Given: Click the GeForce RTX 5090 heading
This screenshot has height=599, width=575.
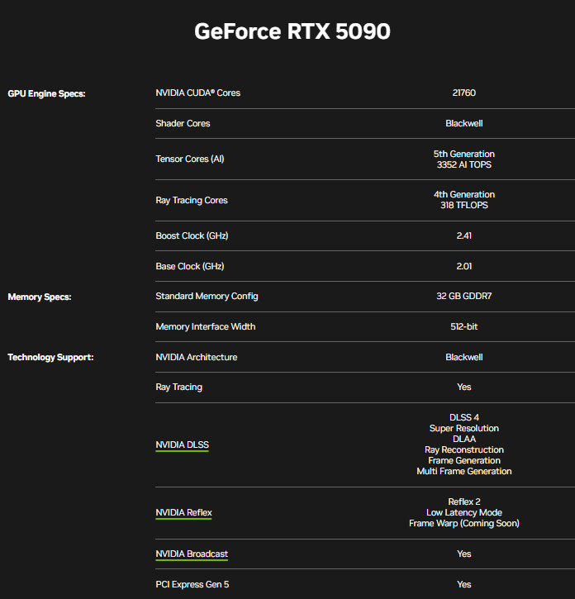Looking at the screenshot, I should tap(292, 31).
